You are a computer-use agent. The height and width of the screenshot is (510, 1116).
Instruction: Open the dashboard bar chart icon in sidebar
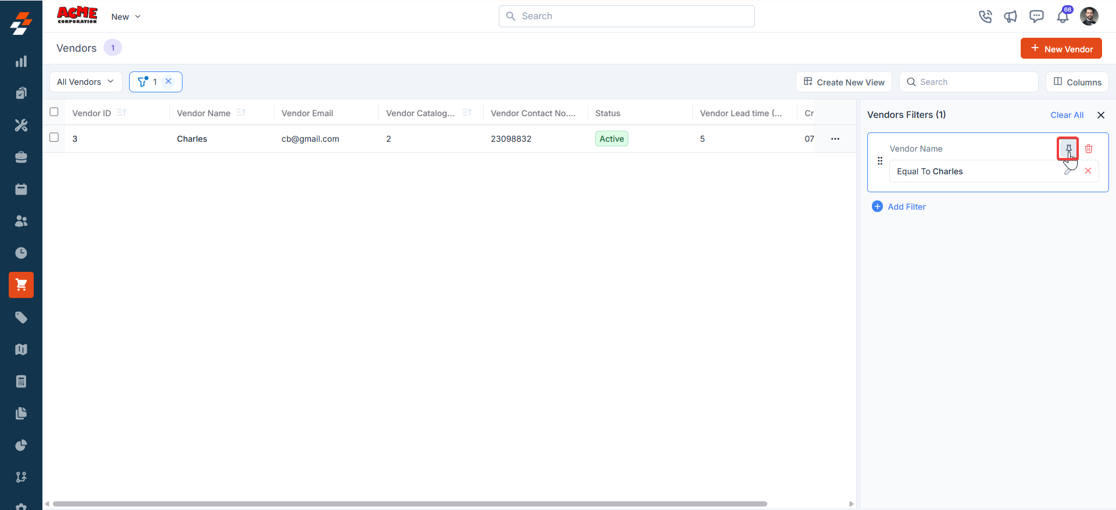21,62
